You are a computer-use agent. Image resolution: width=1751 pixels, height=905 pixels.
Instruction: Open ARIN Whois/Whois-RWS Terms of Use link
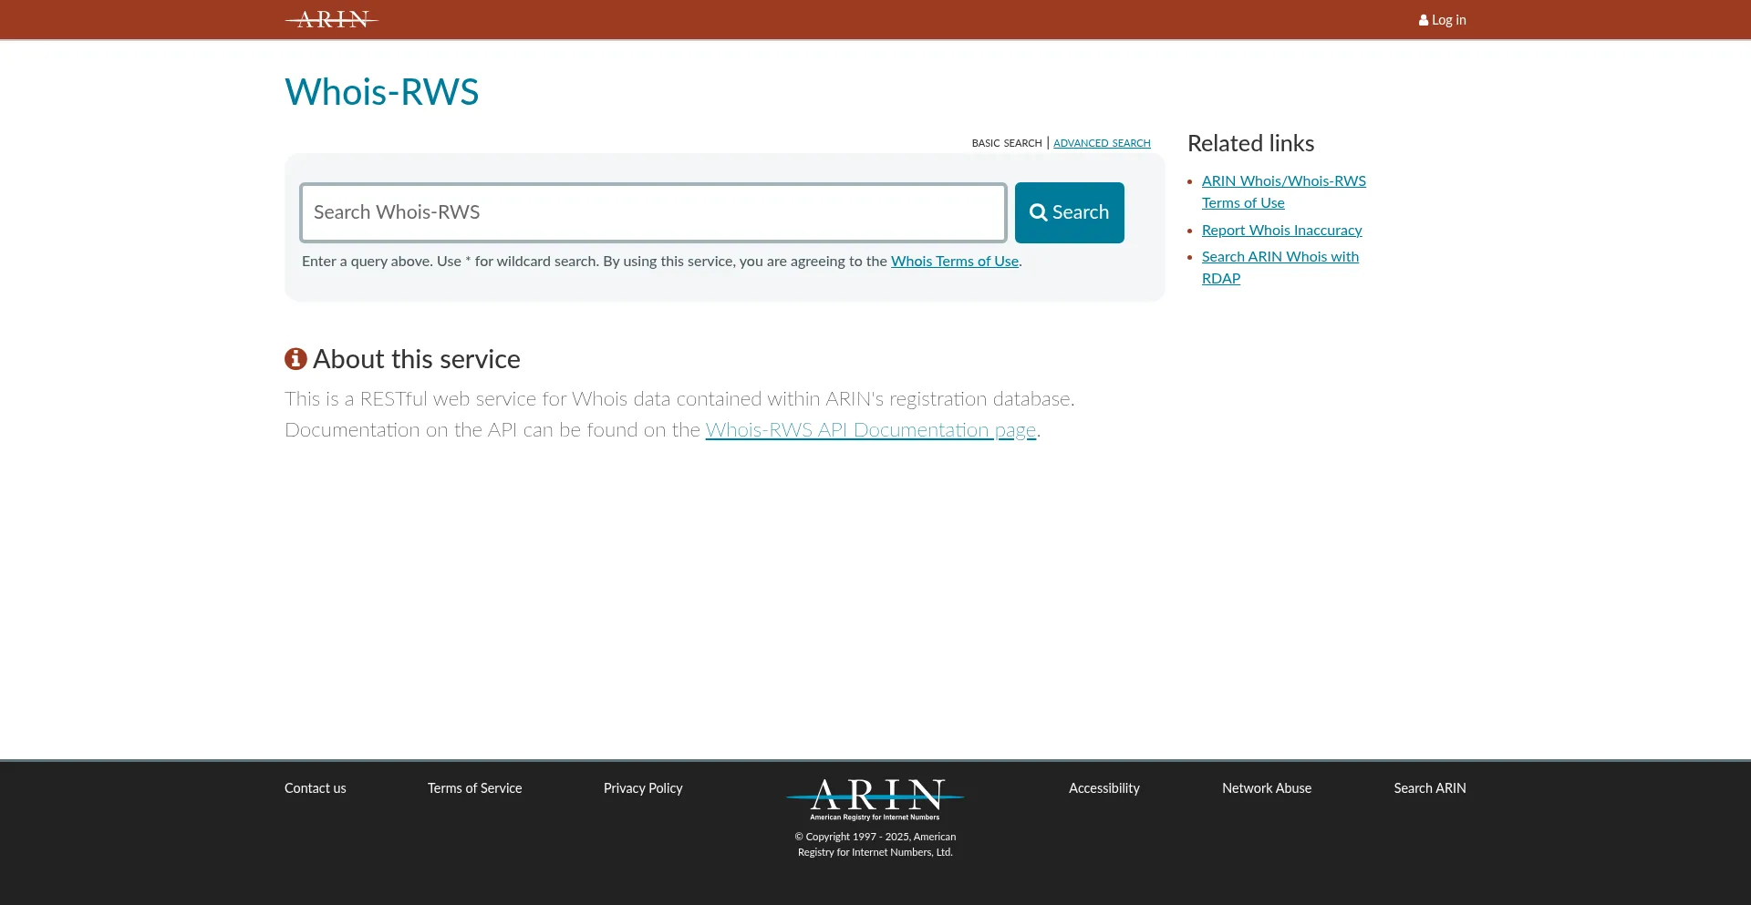click(1283, 192)
